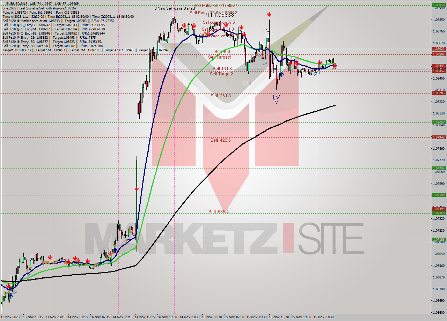Click the 'Sell 685.4' level label

point(219,211)
